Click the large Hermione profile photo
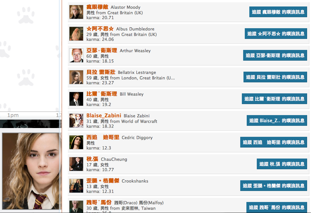 point(31,171)
